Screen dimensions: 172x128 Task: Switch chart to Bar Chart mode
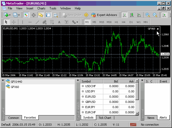pyautogui.click(x=124, y=15)
